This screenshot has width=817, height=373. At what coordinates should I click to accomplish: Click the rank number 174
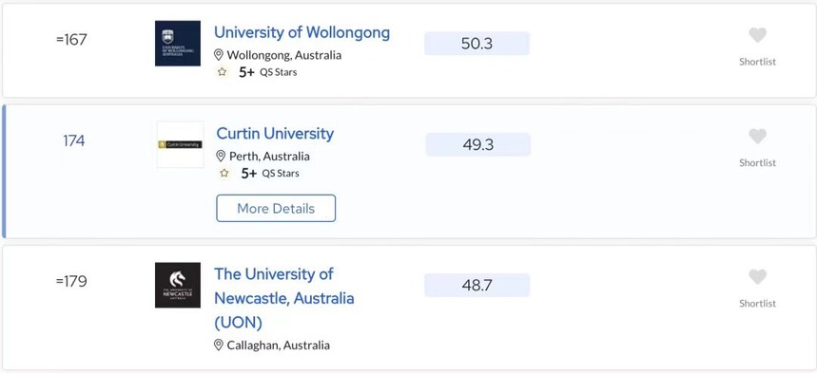click(74, 141)
